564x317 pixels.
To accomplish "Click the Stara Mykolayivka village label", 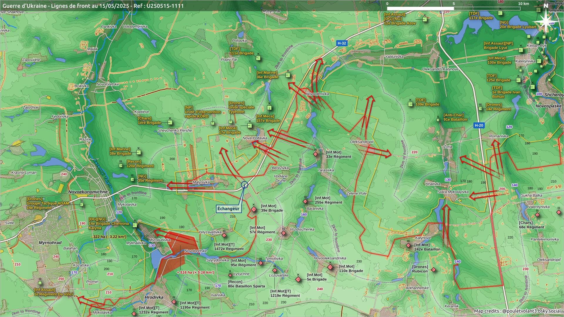I will [x=453, y=192].
